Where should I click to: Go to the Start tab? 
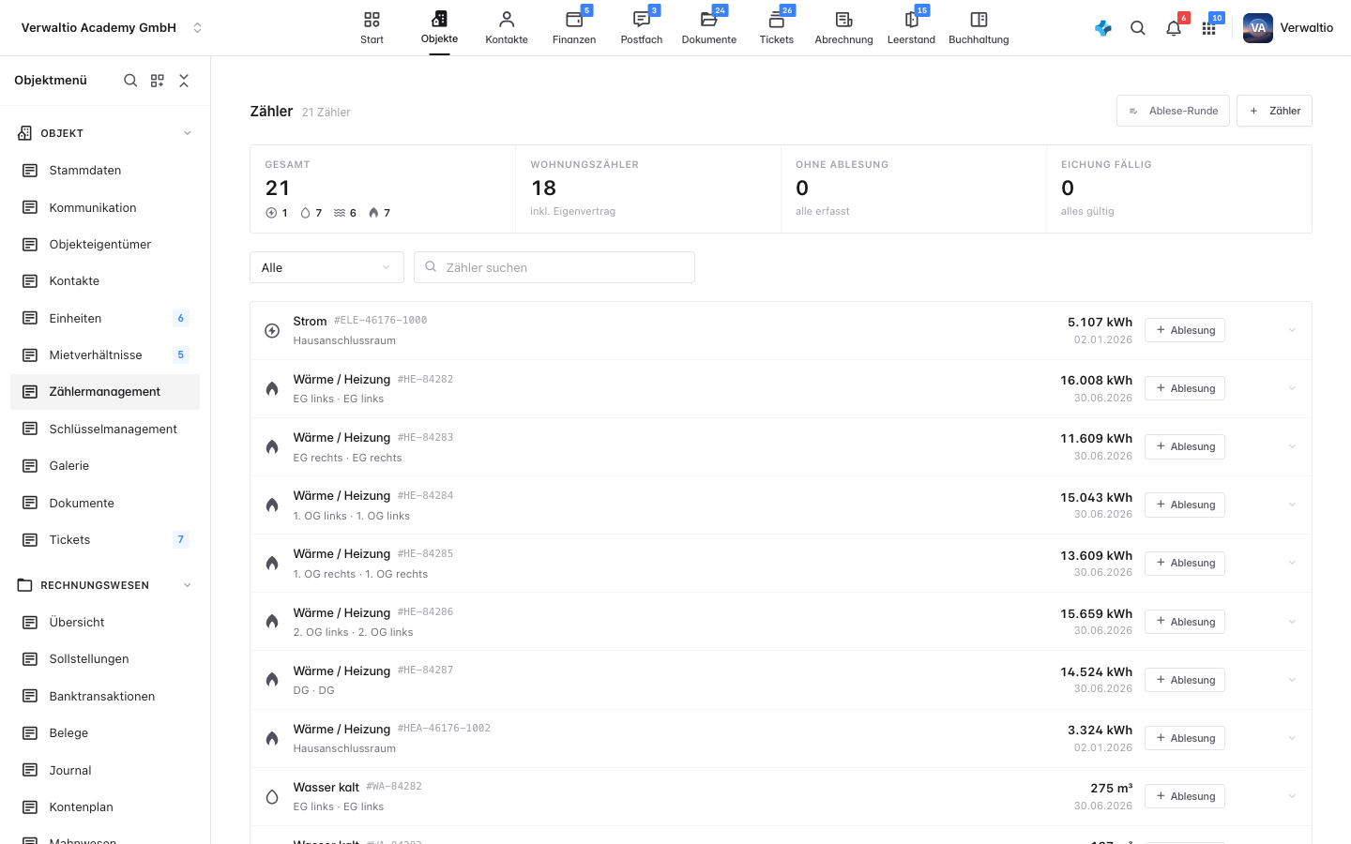(x=372, y=28)
